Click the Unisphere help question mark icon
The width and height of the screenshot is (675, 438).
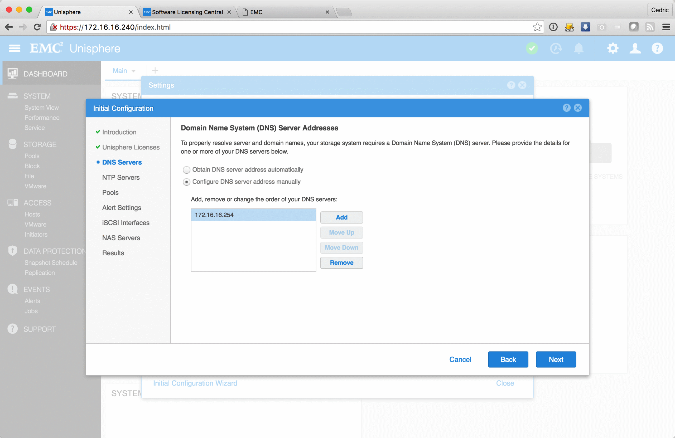click(x=657, y=48)
